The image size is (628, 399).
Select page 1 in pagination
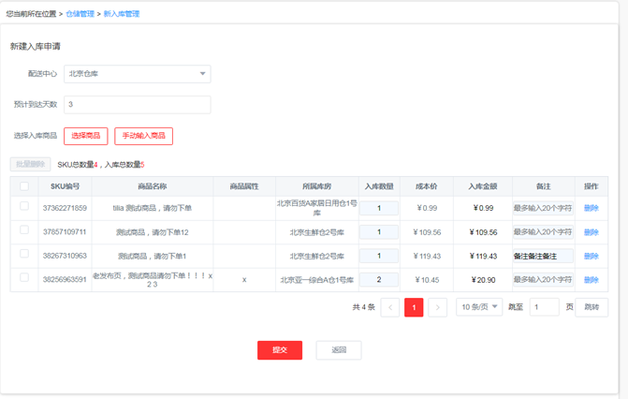tap(413, 307)
